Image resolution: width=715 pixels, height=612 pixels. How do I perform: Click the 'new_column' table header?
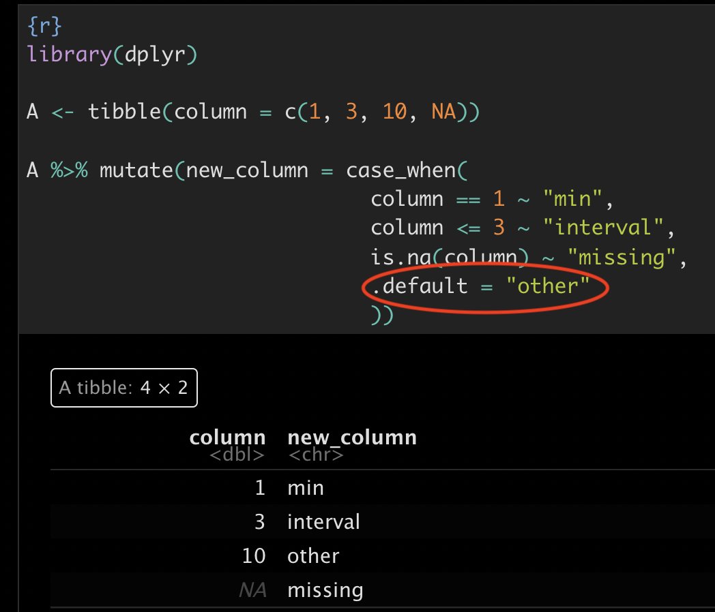(352, 437)
